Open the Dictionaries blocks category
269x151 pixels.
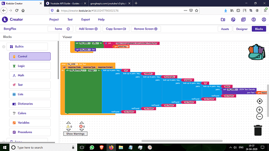pos(30,103)
